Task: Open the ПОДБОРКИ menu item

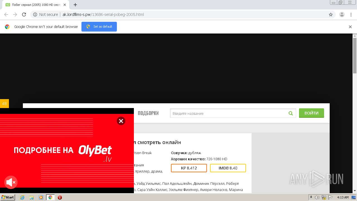Action: tap(148, 113)
